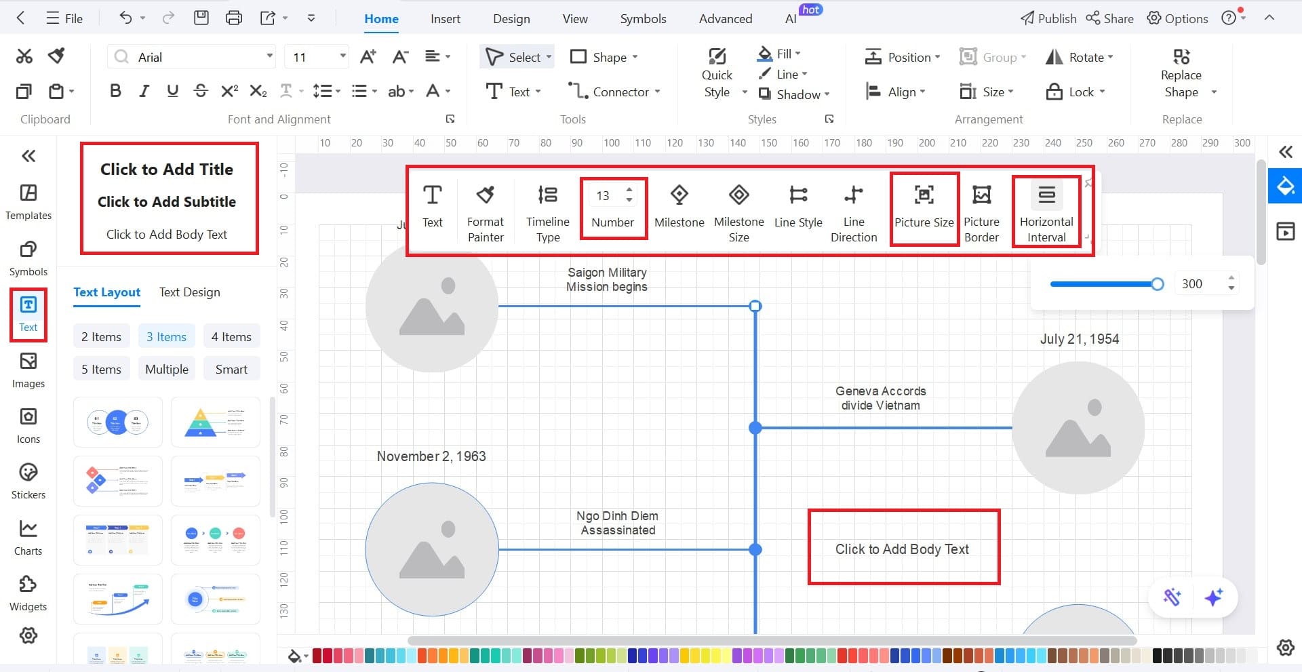Image resolution: width=1302 pixels, height=672 pixels.
Task: Click the Timeline Type tool
Action: coord(548,212)
